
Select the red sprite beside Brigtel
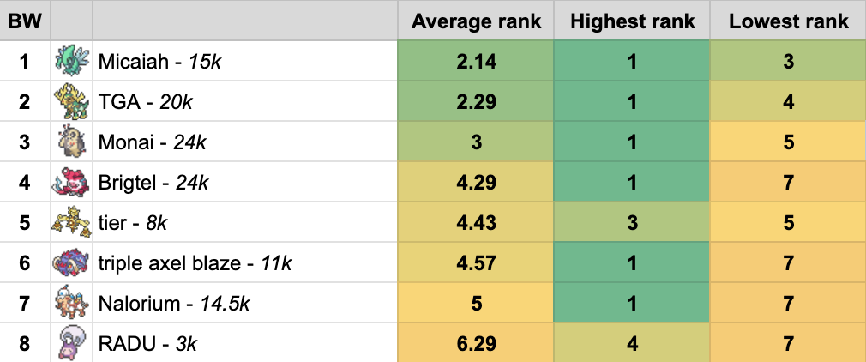69,182
